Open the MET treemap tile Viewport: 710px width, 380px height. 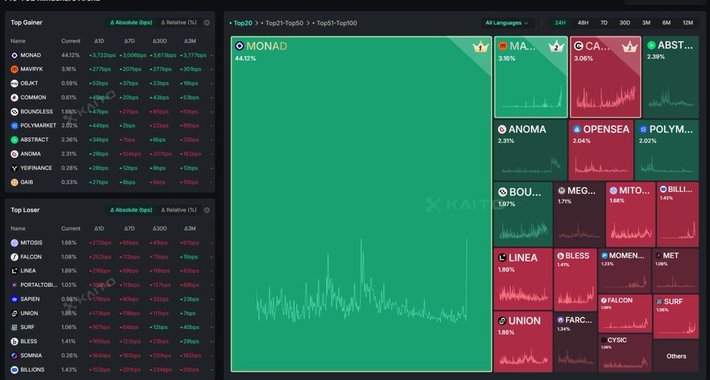(x=676, y=270)
